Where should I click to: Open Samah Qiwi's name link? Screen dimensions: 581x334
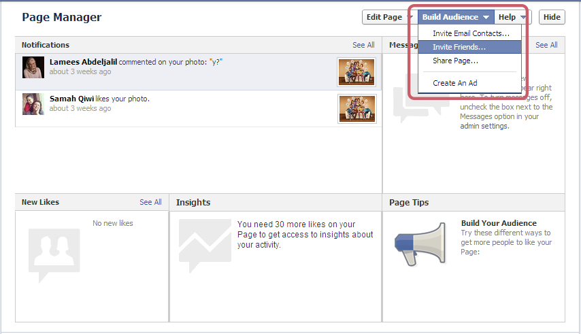pos(71,99)
